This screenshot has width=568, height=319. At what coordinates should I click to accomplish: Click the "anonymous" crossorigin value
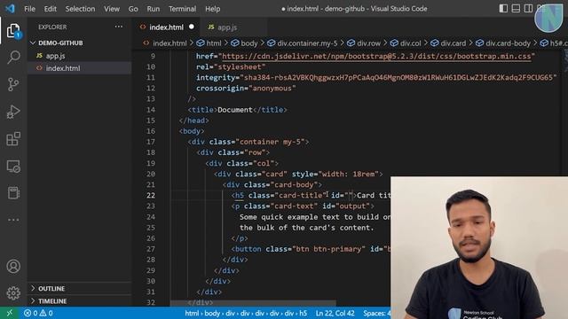pyautogui.click(x=272, y=89)
